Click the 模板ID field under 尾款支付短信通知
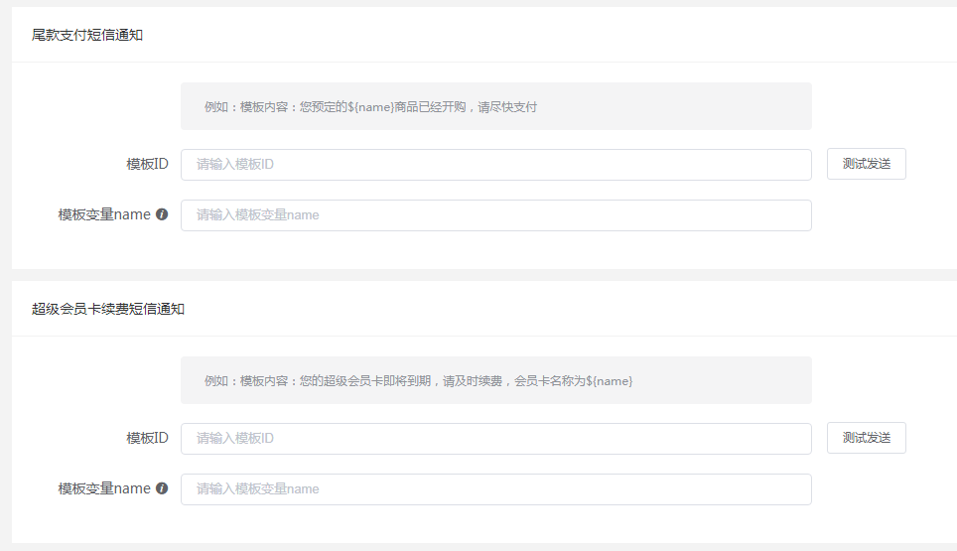 [496, 165]
